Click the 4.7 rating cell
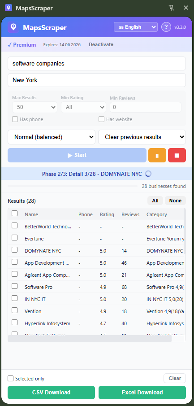 click(x=103, y=323)
